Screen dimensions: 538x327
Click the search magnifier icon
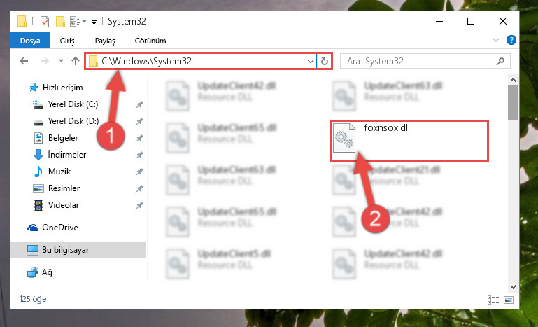[x=500, y=62]
